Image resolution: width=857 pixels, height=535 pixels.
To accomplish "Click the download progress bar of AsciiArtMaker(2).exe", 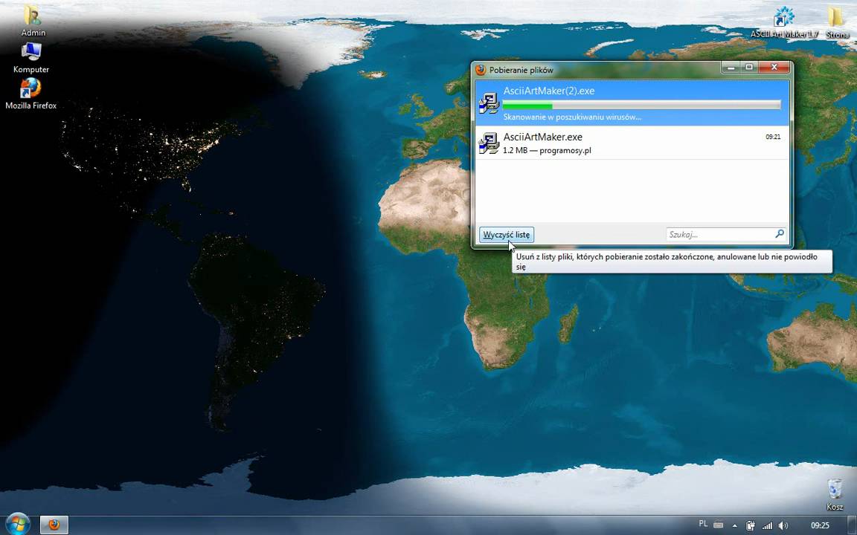I will (x=642, y=106).
